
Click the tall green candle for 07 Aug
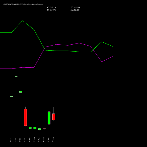[x=49, y=118]
